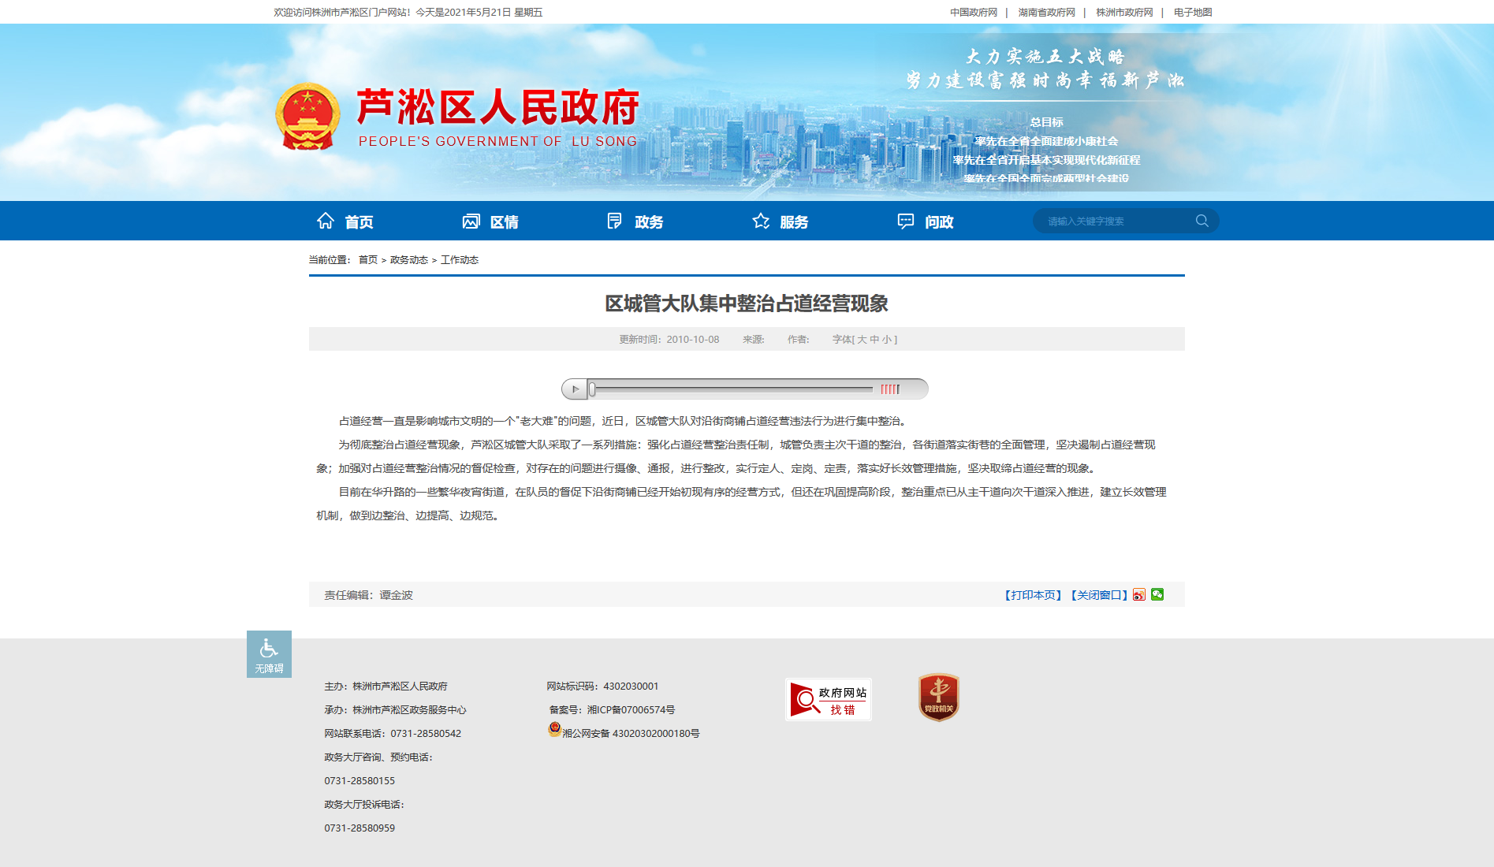Click the update date 2010-10-08
This screenshot has width=1494, height=867.
click(x=693, y=339)
